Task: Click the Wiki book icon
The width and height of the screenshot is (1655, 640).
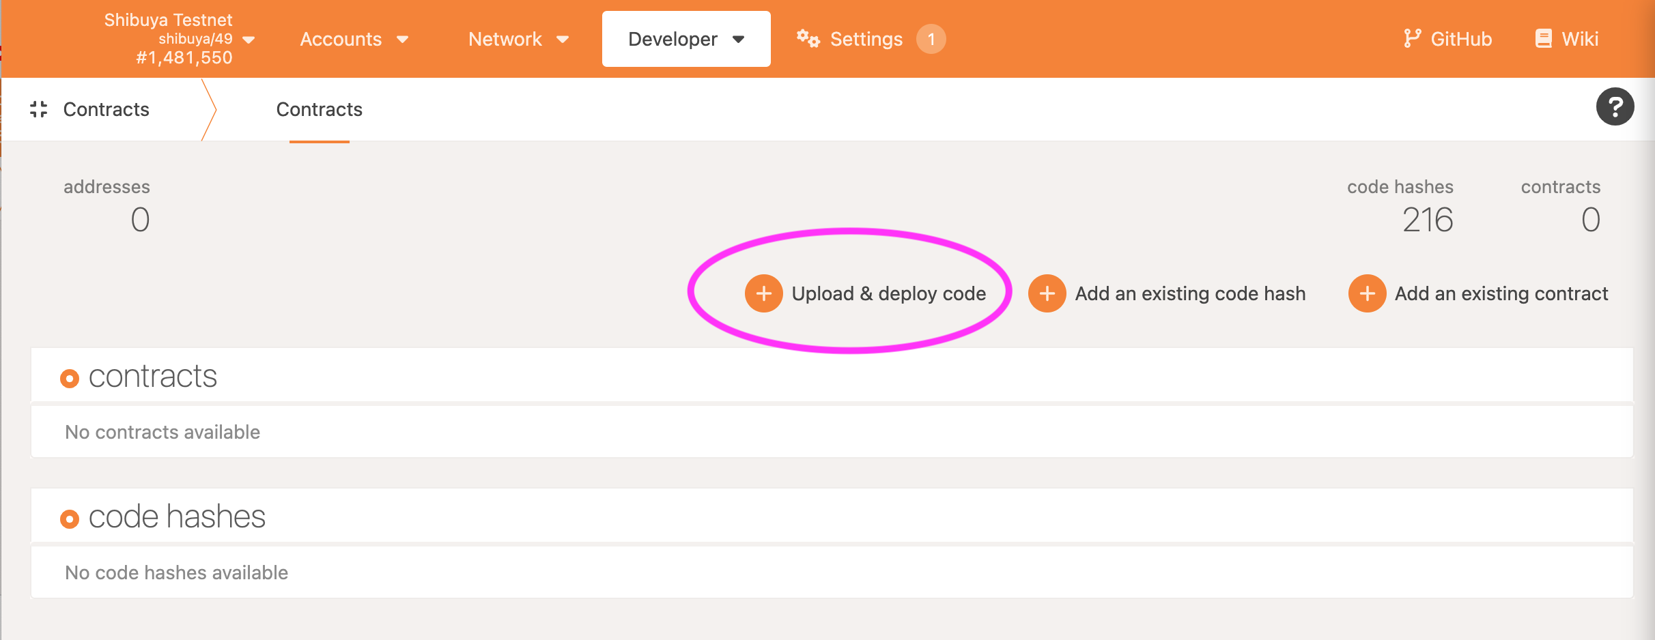Action: [x=1543, y=39]
